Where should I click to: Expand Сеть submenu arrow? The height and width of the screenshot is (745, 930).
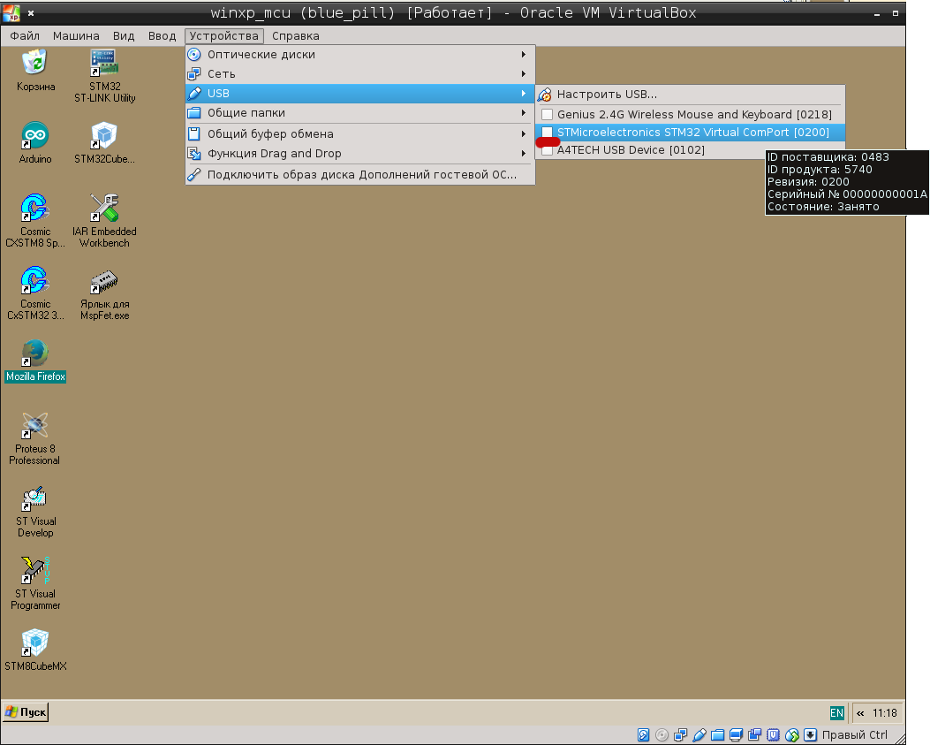pos(523,74)
